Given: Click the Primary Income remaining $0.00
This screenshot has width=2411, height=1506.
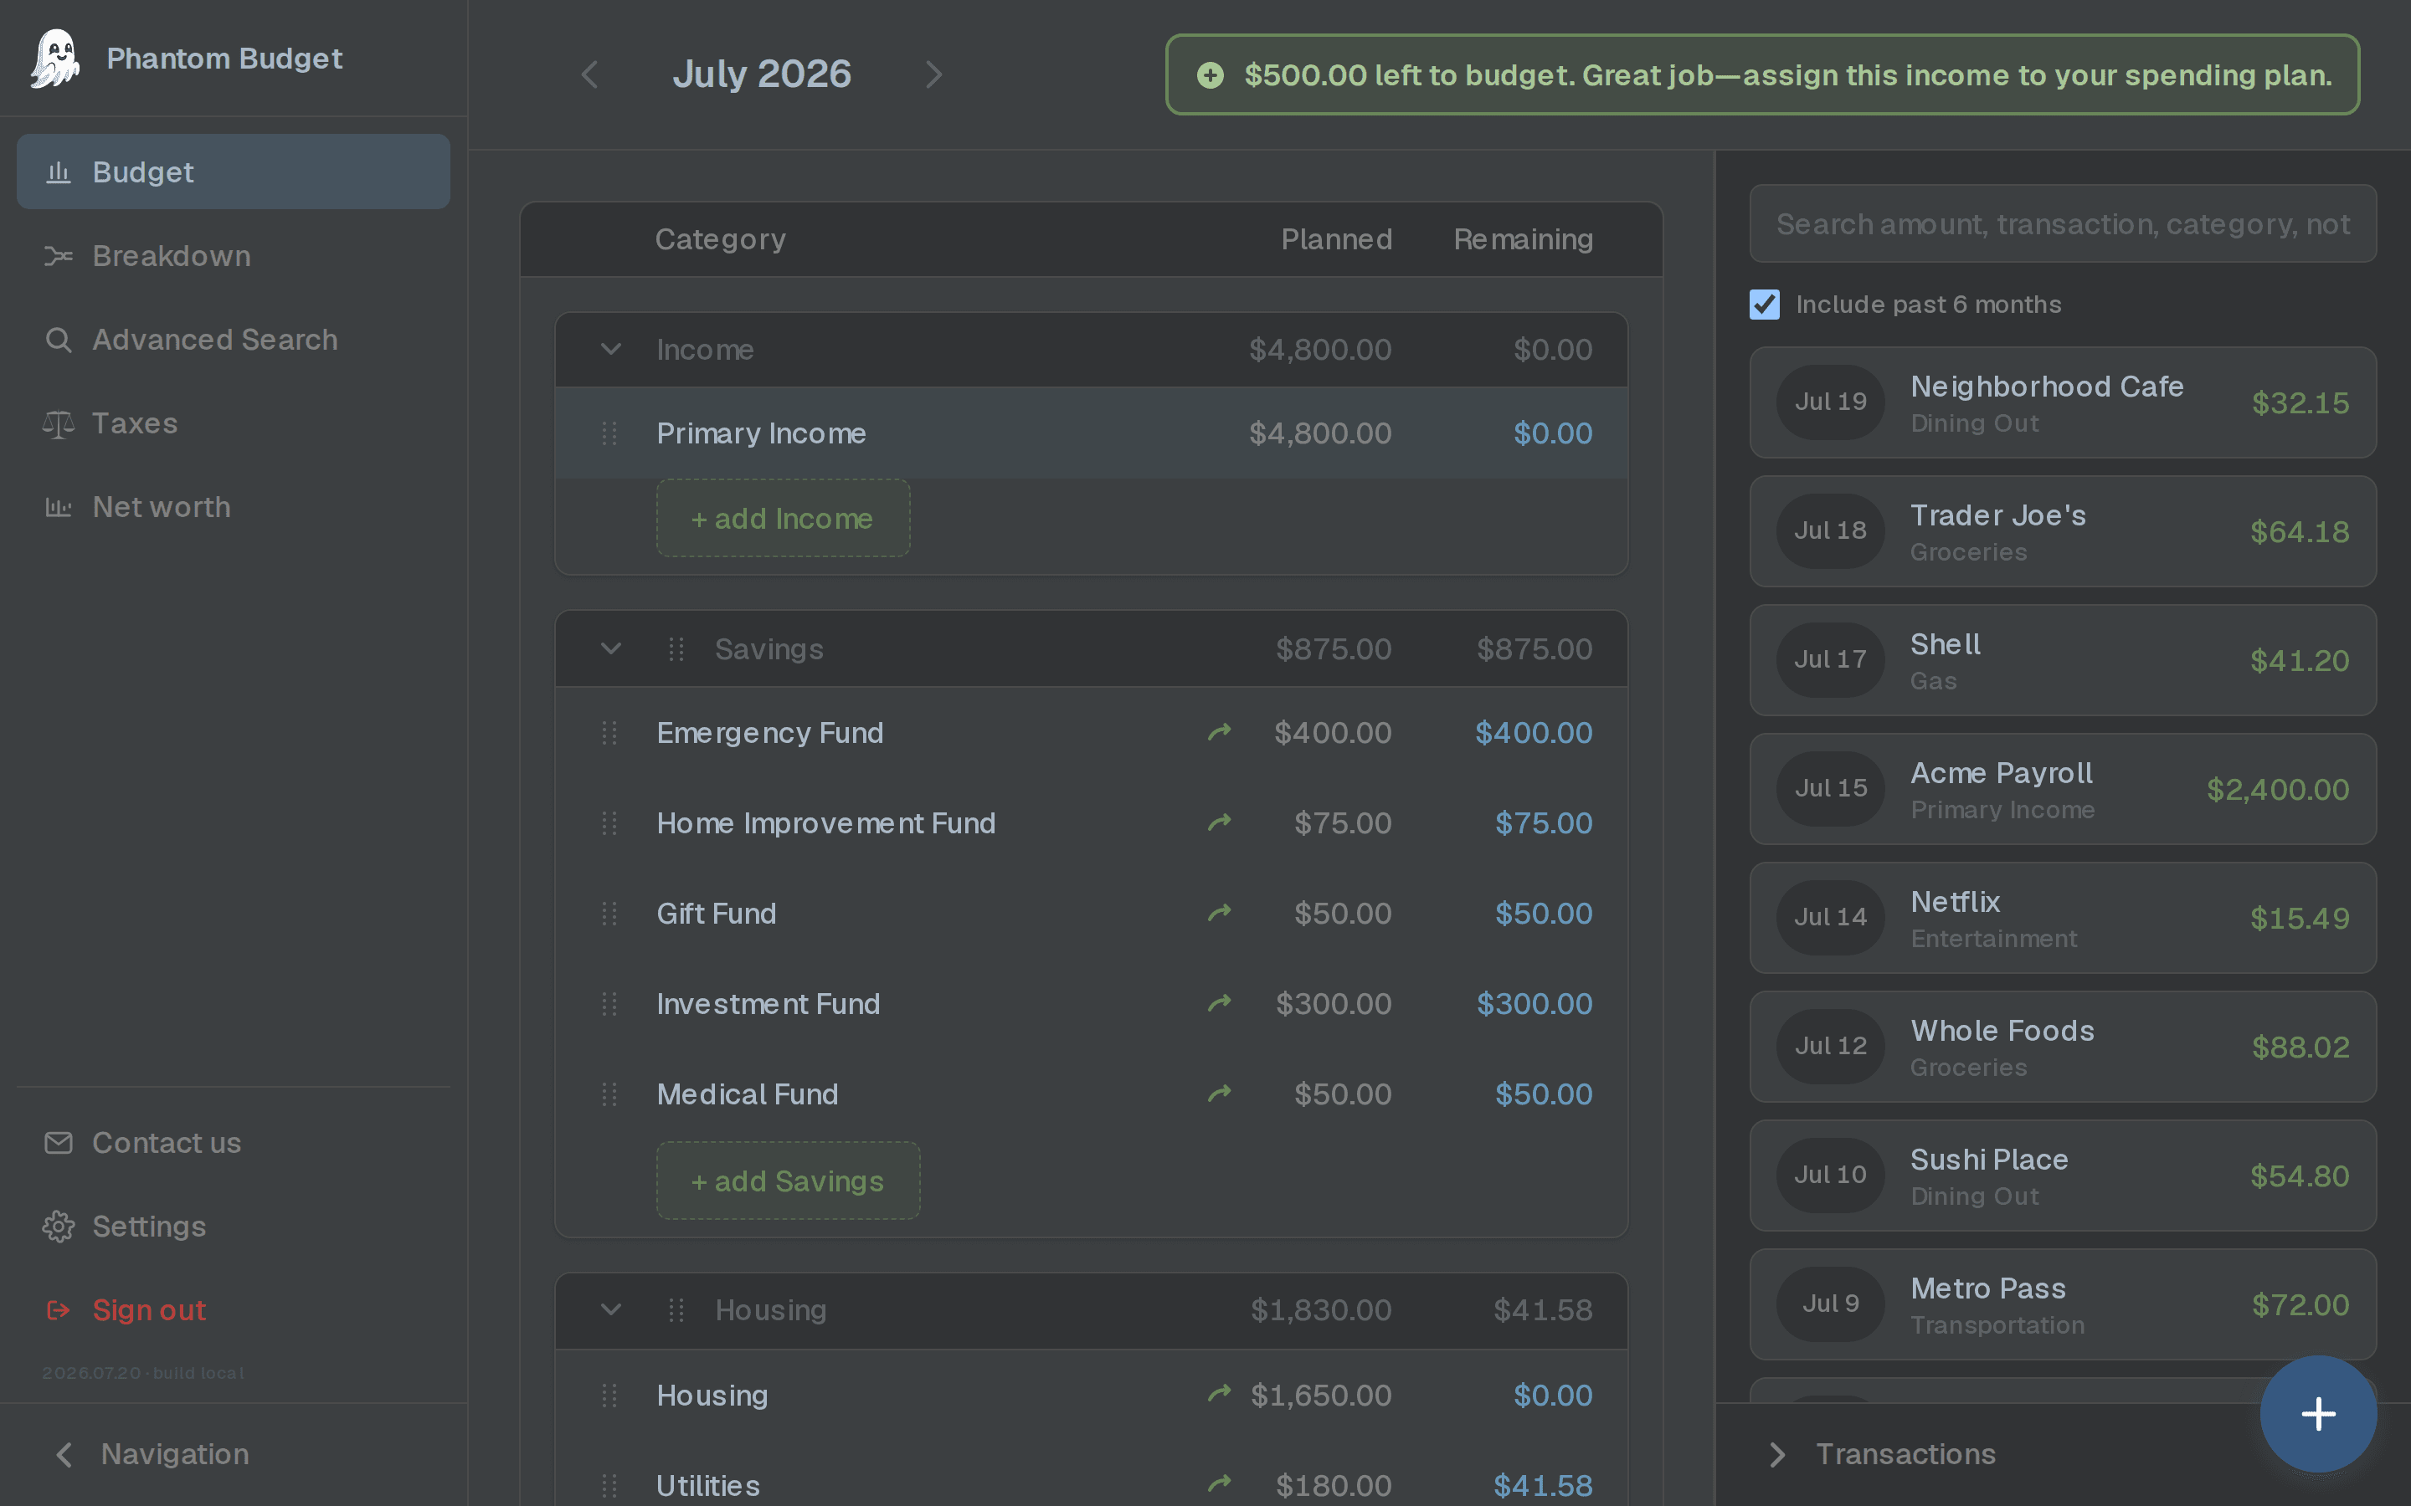Looking at the screenshot, I should (x=1553, y=433).
